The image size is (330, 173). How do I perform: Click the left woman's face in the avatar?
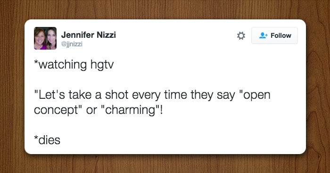coord(40,38)
